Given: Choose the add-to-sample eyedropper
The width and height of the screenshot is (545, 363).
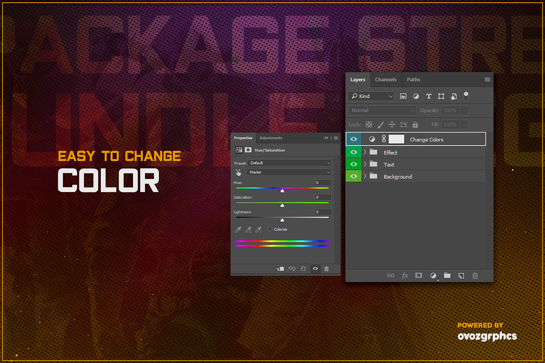Looking at the screenshot, I should [248, 230].
